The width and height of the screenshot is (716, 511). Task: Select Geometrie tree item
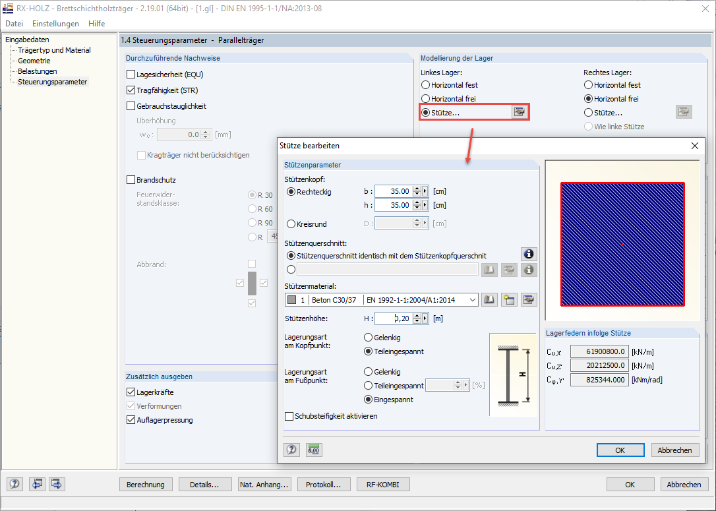(x=34, y=61)
